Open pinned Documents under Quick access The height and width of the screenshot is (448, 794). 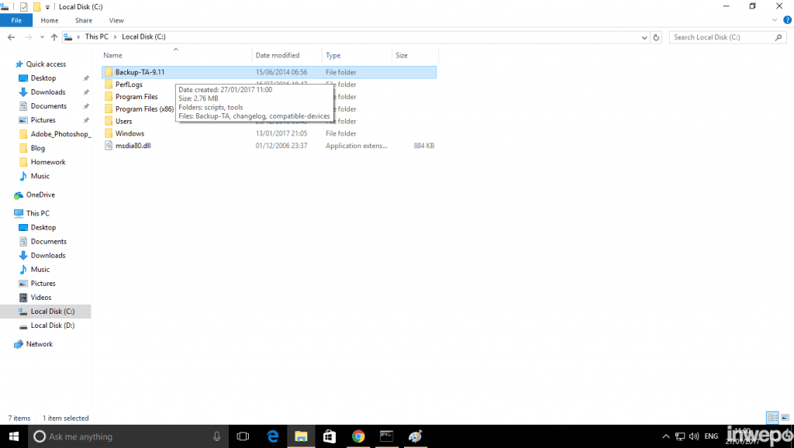click(x=48, y=106)
